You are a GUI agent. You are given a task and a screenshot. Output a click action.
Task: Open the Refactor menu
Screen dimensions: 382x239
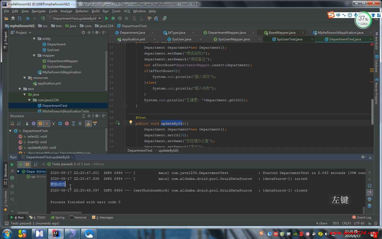coord(82,11)
